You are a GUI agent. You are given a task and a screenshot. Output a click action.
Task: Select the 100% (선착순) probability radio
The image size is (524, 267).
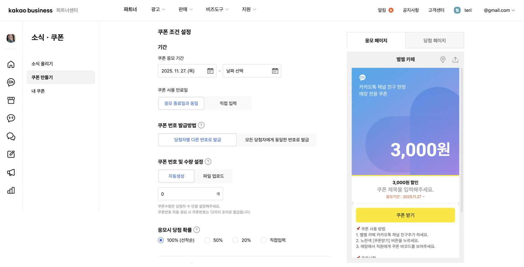pos(161,240)
